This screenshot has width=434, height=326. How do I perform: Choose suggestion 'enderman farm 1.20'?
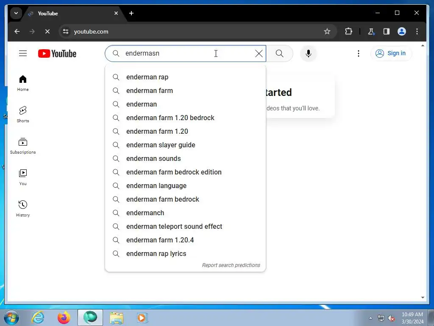point(186,132)
